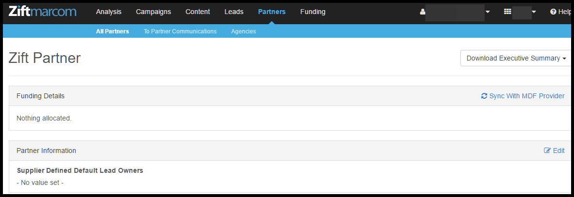The height and width of the screenshot is (197, 574).
Task: Open Download Executive Summary dropdown
Action: [516, 58]
